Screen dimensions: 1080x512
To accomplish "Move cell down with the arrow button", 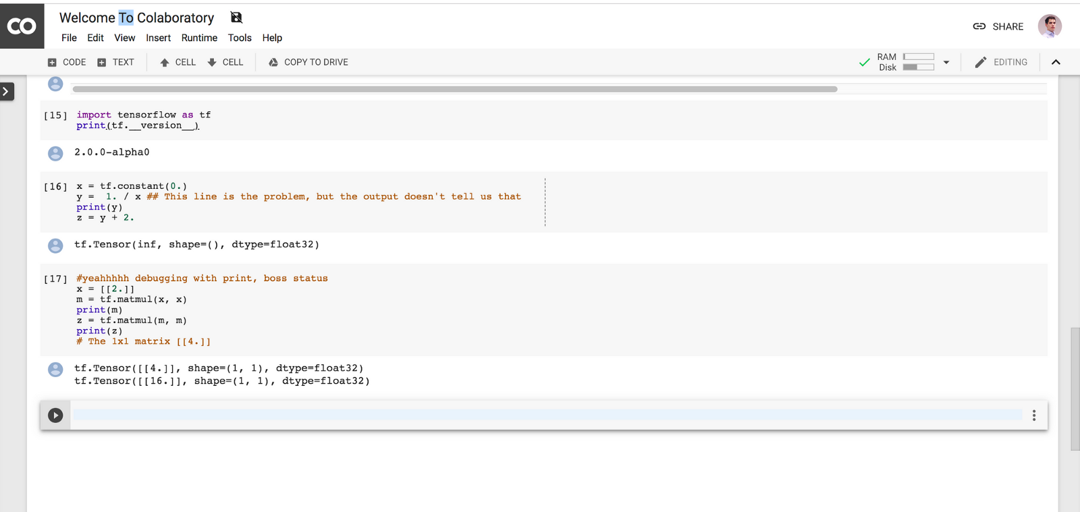I will 225,62.
